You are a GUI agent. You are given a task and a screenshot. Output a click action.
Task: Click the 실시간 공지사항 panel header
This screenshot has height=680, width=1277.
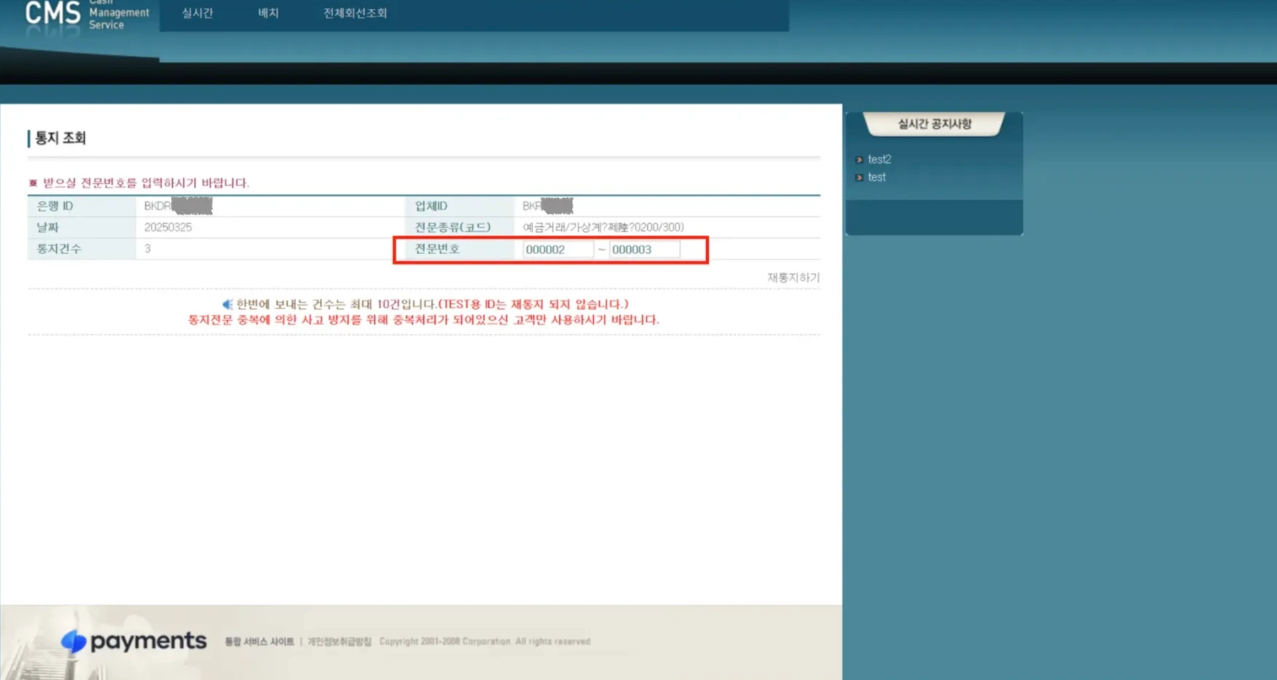click(x=933, y=124)
